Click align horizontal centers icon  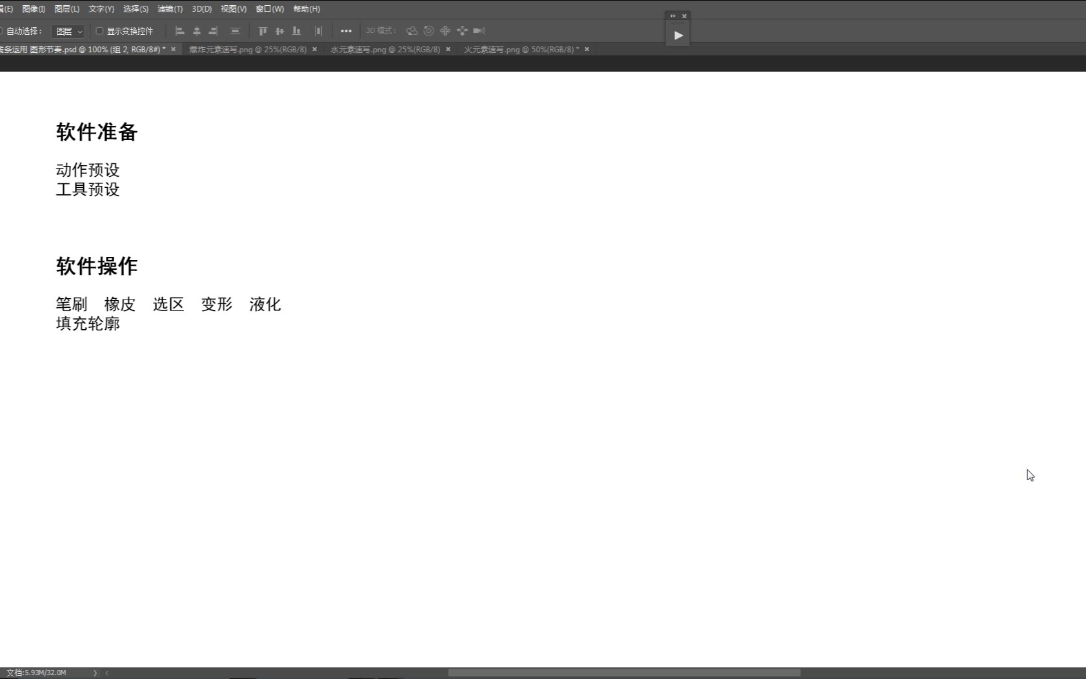197,31
